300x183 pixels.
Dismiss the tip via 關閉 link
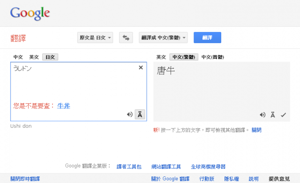click(x=256, y=130)
